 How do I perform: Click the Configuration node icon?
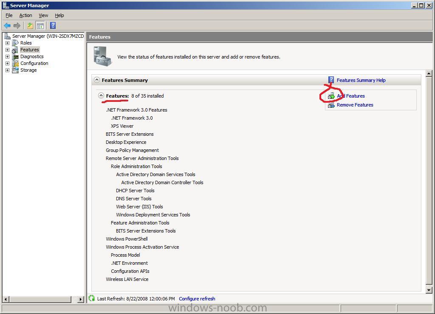(15, 64)
